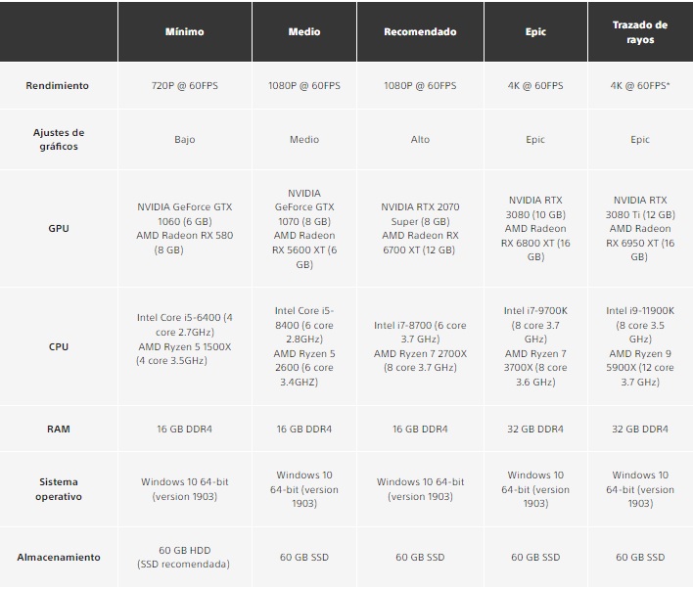The height and width of the screenshot is (589, 693).
Task: Select the Epic column header
Action: click(x=535, y=32)
